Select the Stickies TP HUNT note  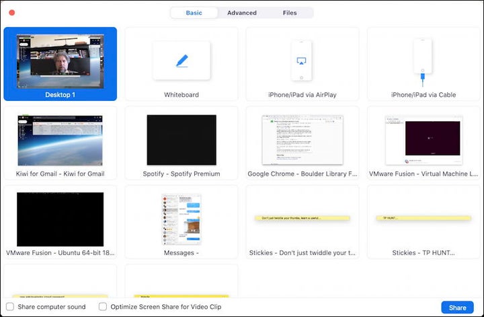423,219
